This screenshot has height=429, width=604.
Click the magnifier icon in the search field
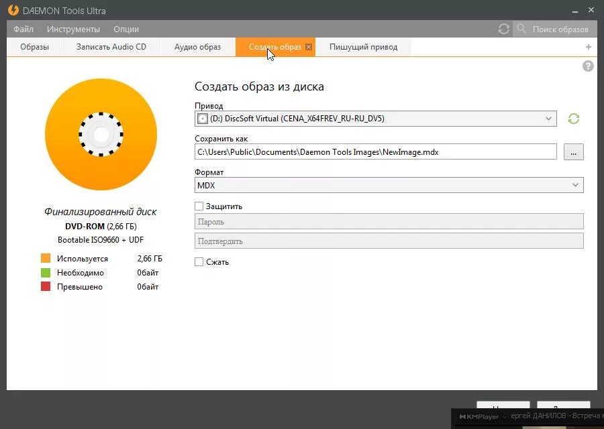[521, 28]
